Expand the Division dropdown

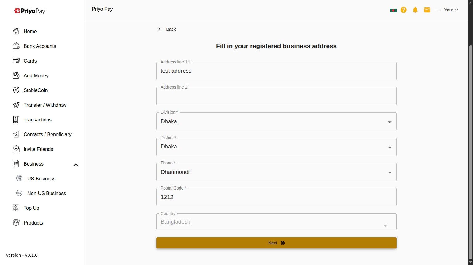click(x=390, y=122)
